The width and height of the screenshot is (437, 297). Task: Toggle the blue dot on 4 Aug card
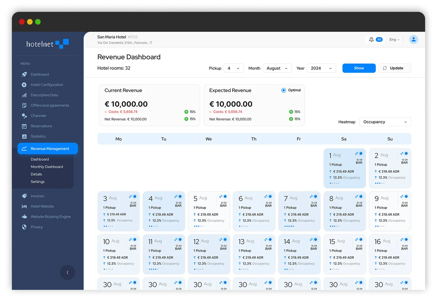[x=180, y=197]
